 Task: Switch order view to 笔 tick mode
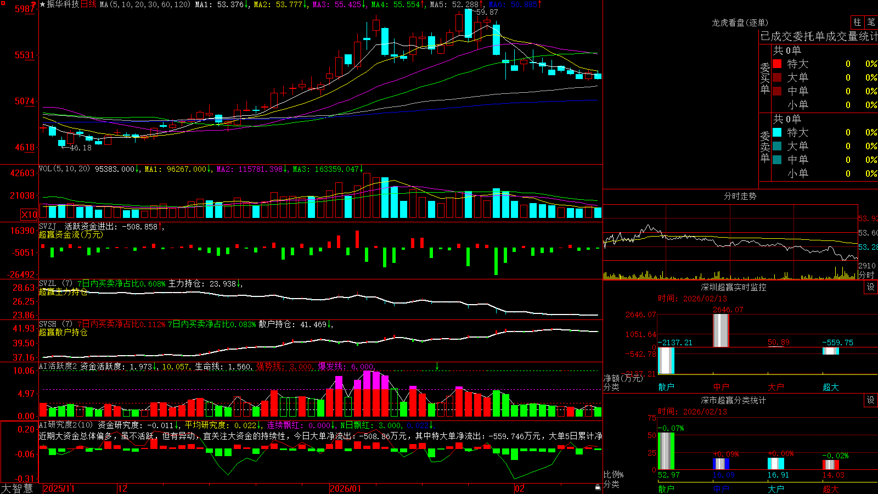click(x=871, y=23)
